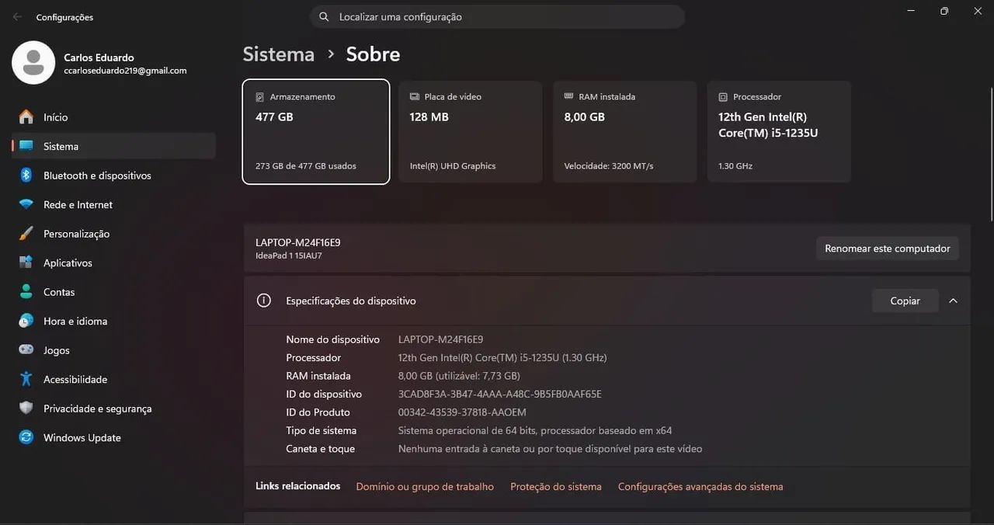Image resolution: width=994 pixels, height=525 pixels.
Task: Open the Processador i5-1235U card
Action: 779,132
